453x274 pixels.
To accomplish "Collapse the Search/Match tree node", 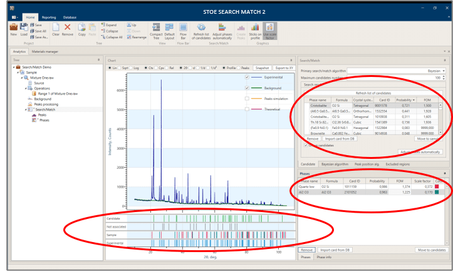I will coord(26,109).
